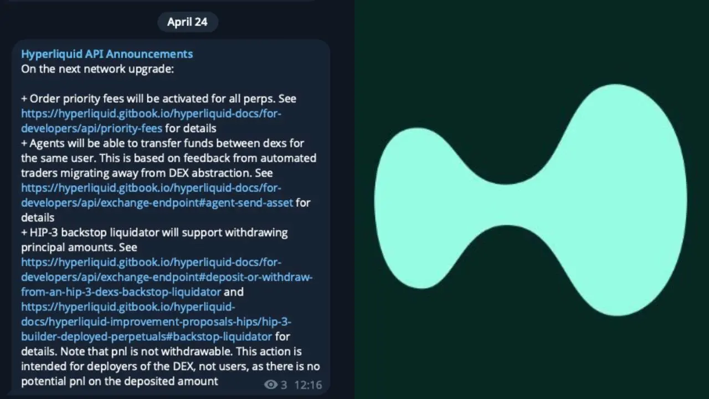Image resolution: width=709 pixels, height=399 pixels.
Task: Click 'potential pnl on the deposited amount' line
Action: click(x=120, y=381)
